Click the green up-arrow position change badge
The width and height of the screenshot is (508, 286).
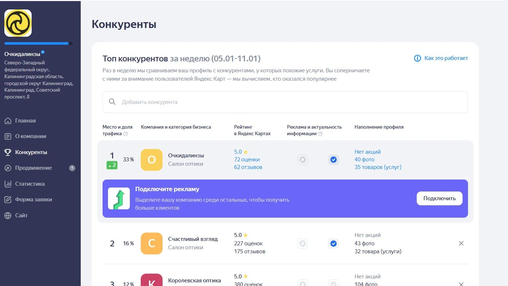point(112,165)
